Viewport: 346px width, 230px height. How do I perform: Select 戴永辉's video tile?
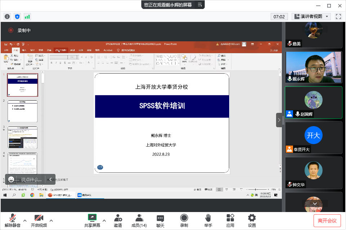(314, 67)
